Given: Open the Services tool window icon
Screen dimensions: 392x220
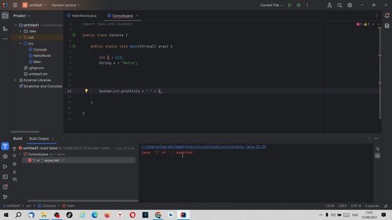Looking at the screenshot, I should 5,156.
